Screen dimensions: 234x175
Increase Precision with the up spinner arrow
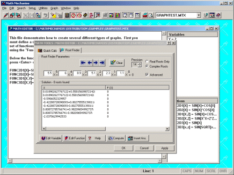click(x=140, y=63)
